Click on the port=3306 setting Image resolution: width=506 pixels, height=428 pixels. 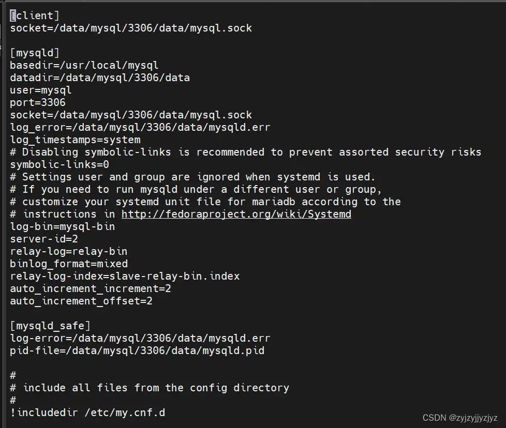[x=37, y=102]
